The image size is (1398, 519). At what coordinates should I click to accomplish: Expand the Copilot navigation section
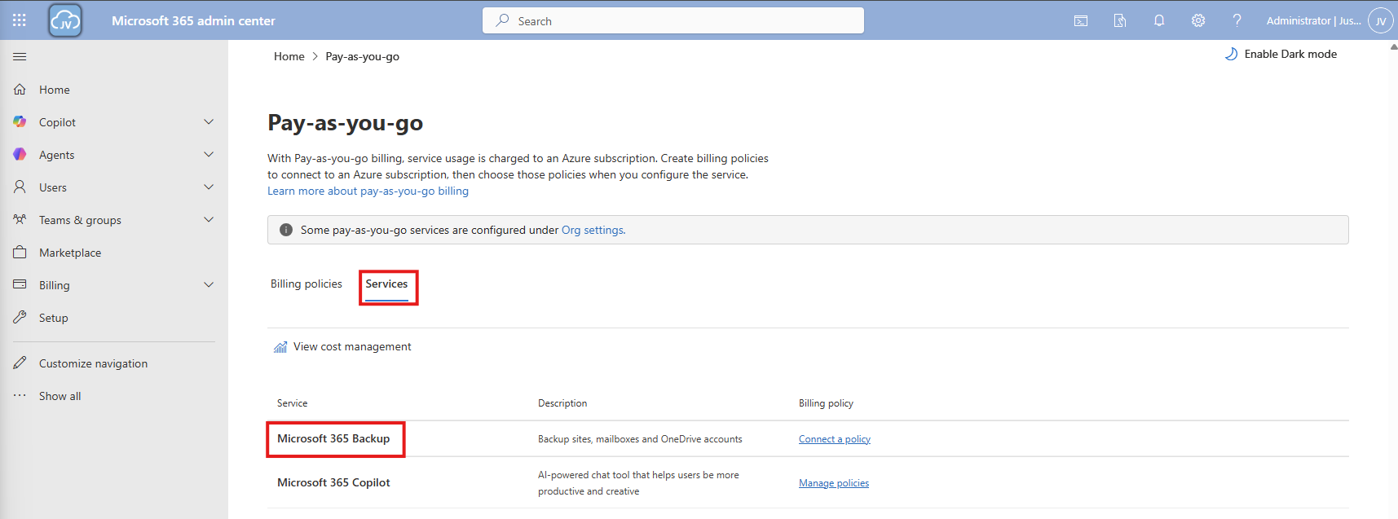tap(209, 122)
